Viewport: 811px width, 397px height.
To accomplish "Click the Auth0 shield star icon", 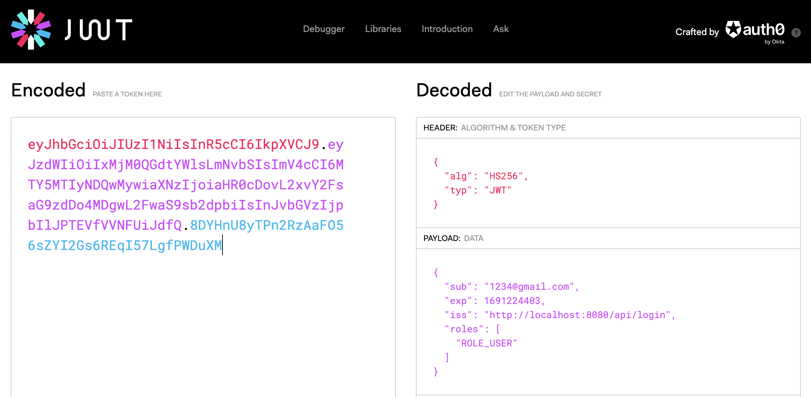I will click(733, 29).
